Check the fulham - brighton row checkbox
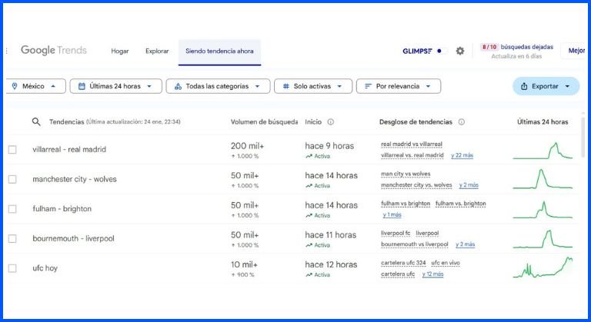This screenshot has height=322, width=591. [x=12, y=209]
